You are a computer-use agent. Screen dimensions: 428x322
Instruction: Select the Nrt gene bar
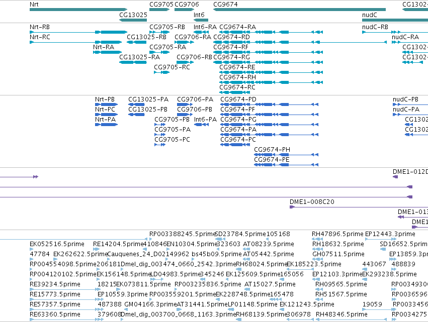click(78, 10)
